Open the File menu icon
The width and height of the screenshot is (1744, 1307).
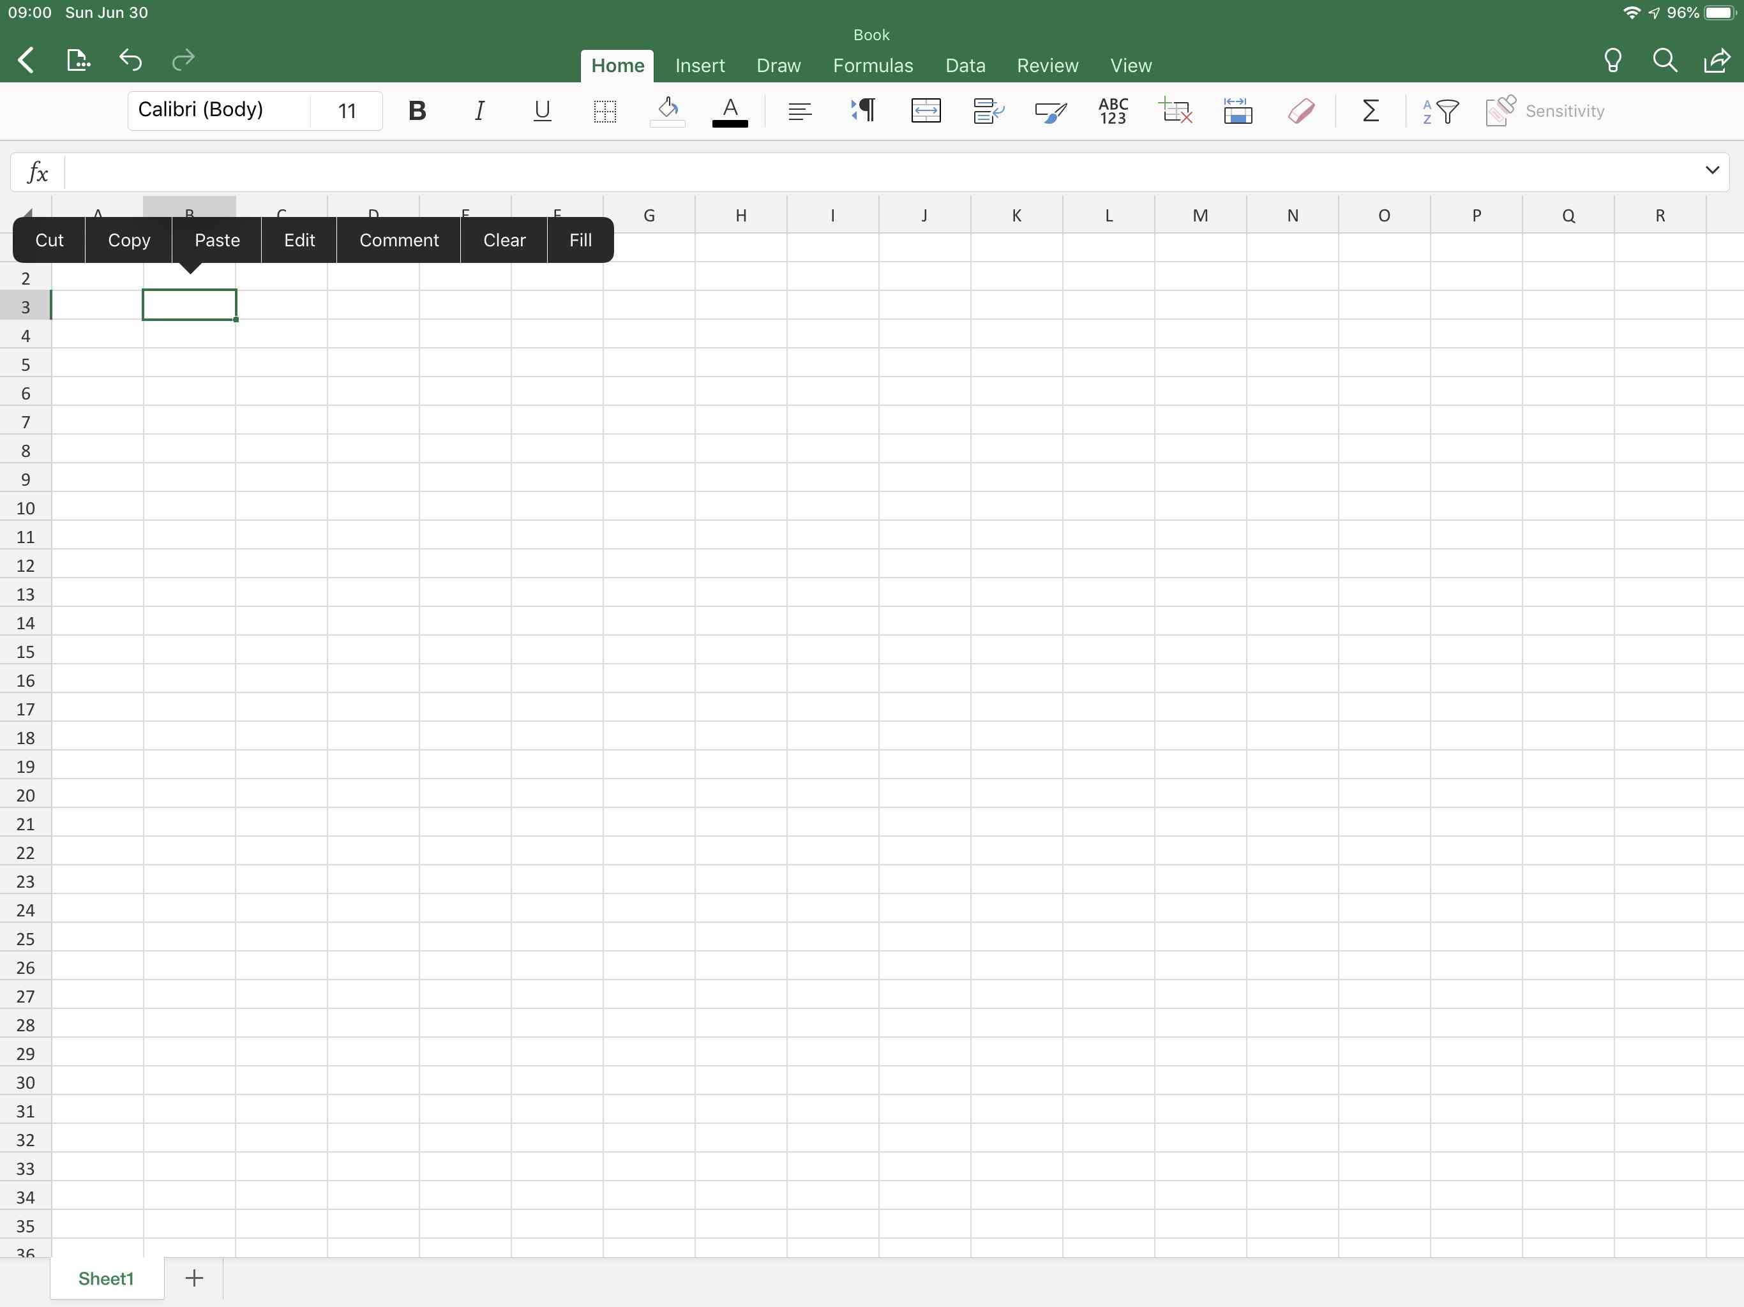pos(77,60)
